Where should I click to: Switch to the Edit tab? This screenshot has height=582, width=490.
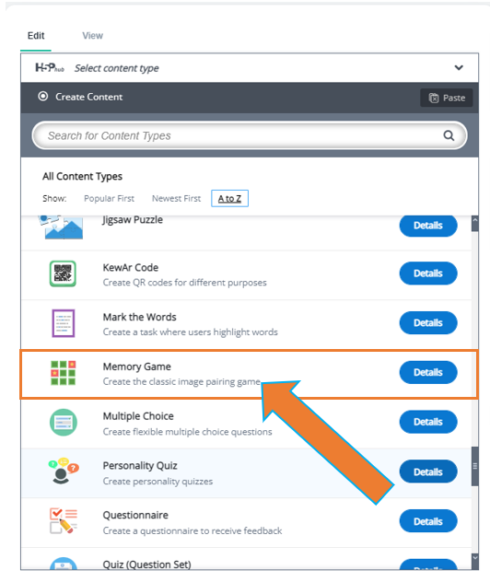pyautogui.click(x=36, y=36)
